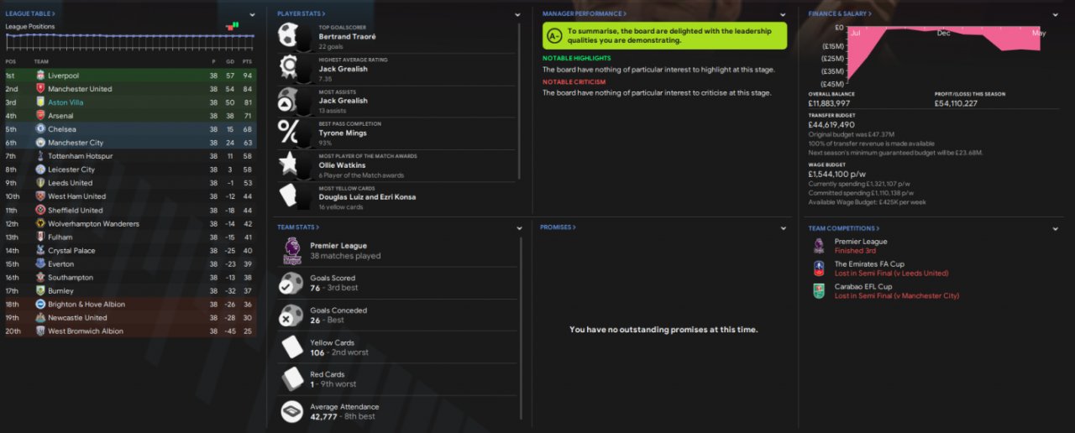Expand the Team Competitions panel dropdown arrow
The height and width of the screenshot is (433, 1075).
point(1056,227)
